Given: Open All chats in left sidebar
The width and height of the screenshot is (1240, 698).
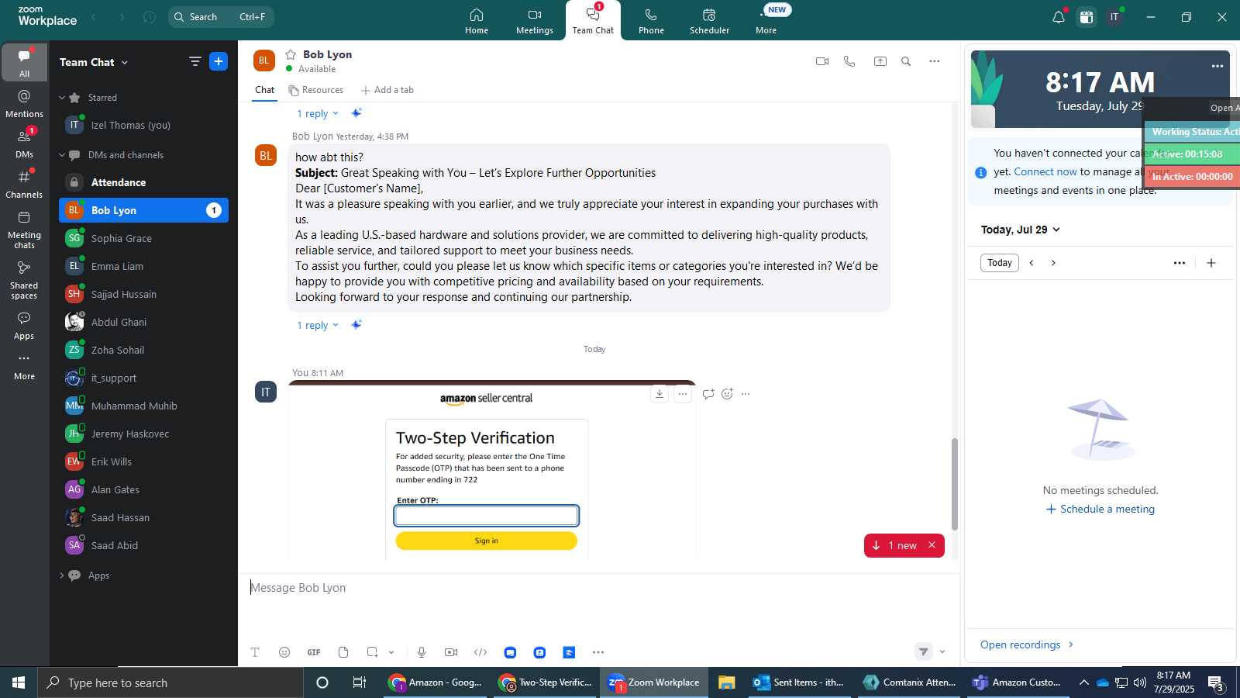Looking at the screenshot, I should tap(24, 63).
